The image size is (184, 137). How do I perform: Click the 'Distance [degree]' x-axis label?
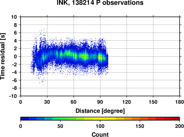point(100,111)
